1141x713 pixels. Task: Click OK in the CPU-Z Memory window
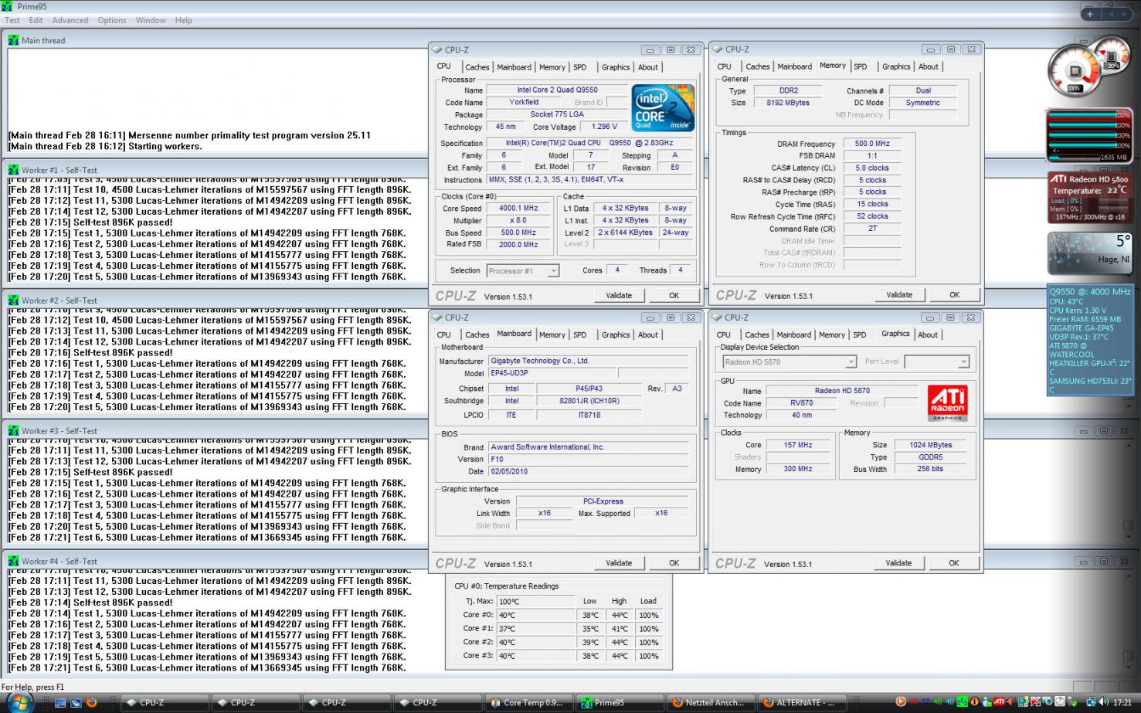coord(954,294)
